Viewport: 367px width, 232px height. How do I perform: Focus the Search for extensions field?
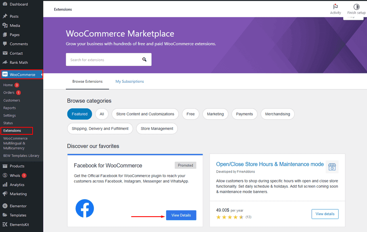[x=108, y=59]
